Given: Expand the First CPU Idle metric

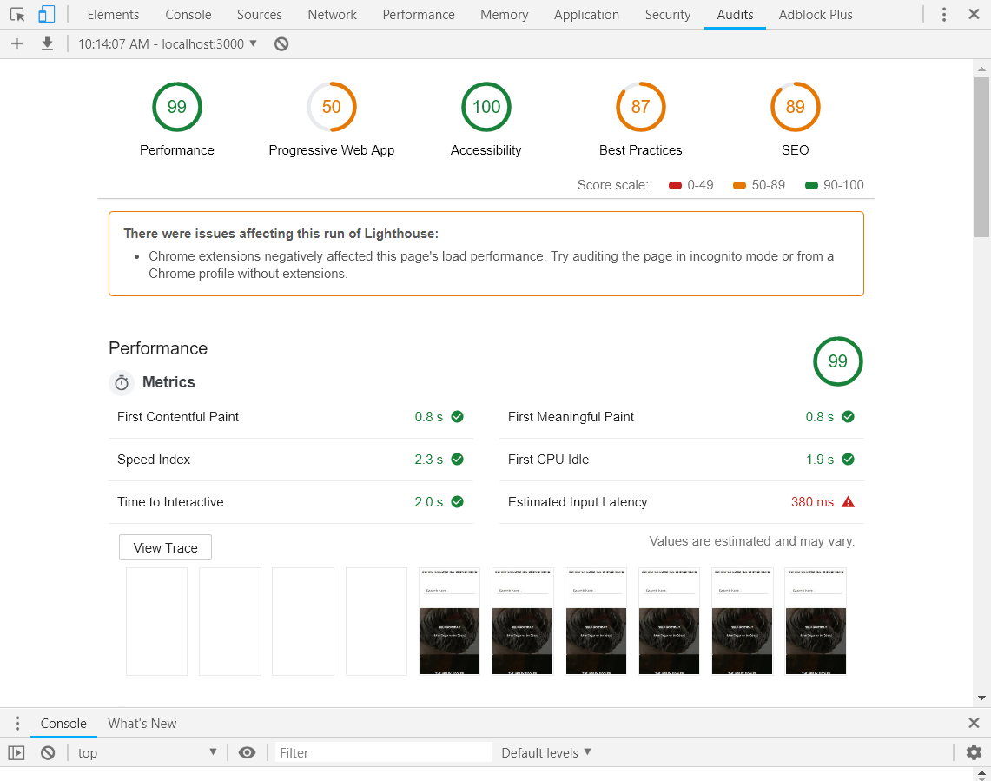Looking at the screenshot, I should [x=681, y=460].
